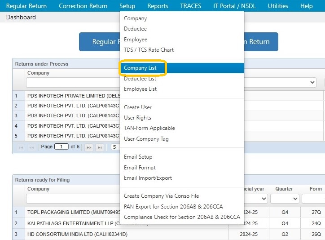Viewport: 325px width, 240px height.
Task: Open Quarter filter dropdown in Returns ready for Filing
Action: (285, 199)
